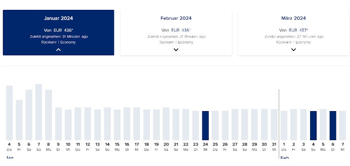Expand the Februar 2024 chevron arrow
This screenshot has width=350, height=166.
coord(176,50)
